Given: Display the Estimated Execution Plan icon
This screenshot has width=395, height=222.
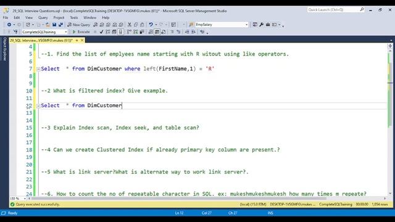Looking at the screenshot, I should [x=108, y=32].
